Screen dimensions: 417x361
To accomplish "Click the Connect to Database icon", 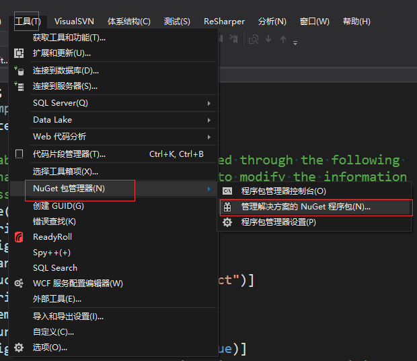I will click(x=19, y=71).
